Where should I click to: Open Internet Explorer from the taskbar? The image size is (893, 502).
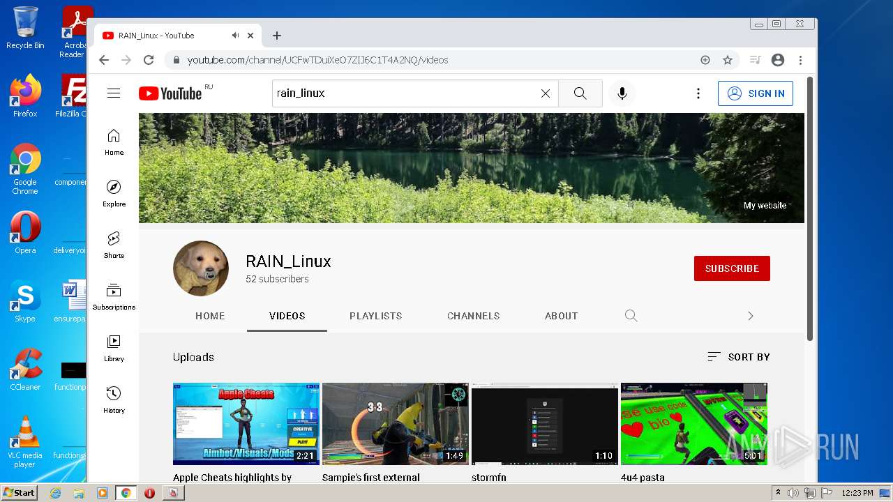tap(55, 493)
